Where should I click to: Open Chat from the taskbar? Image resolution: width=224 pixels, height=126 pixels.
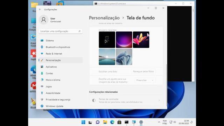[x=98, y=122]
